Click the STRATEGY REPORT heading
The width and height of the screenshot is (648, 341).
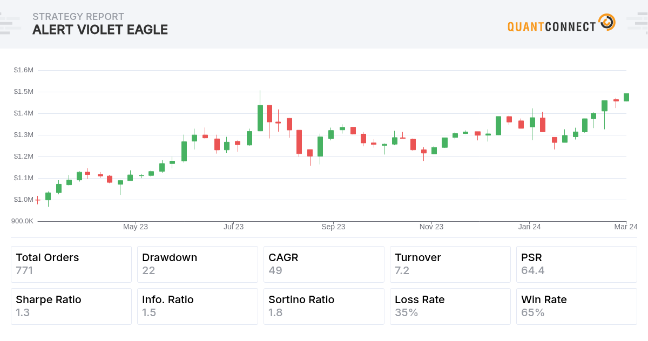click(78, 17)
